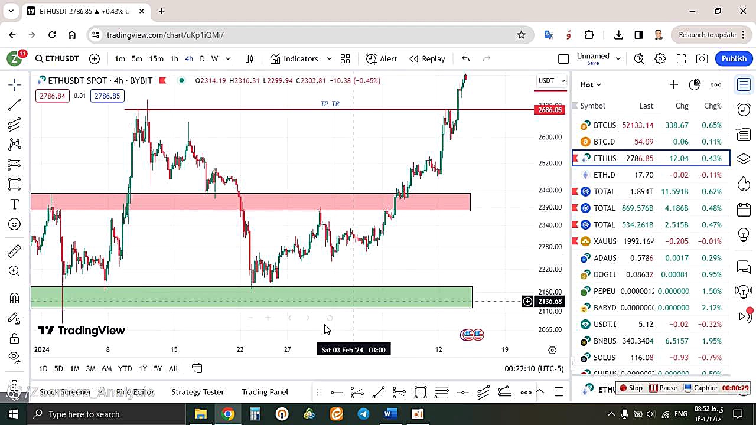Expand the Hot watchlist dropdown

(591, 84)
